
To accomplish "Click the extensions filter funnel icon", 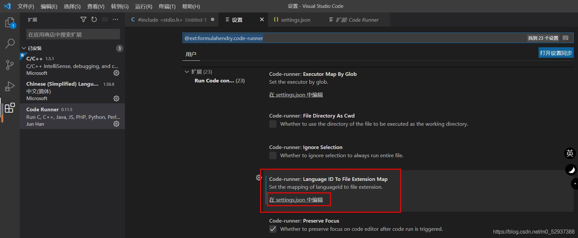I will click(84, 20).
